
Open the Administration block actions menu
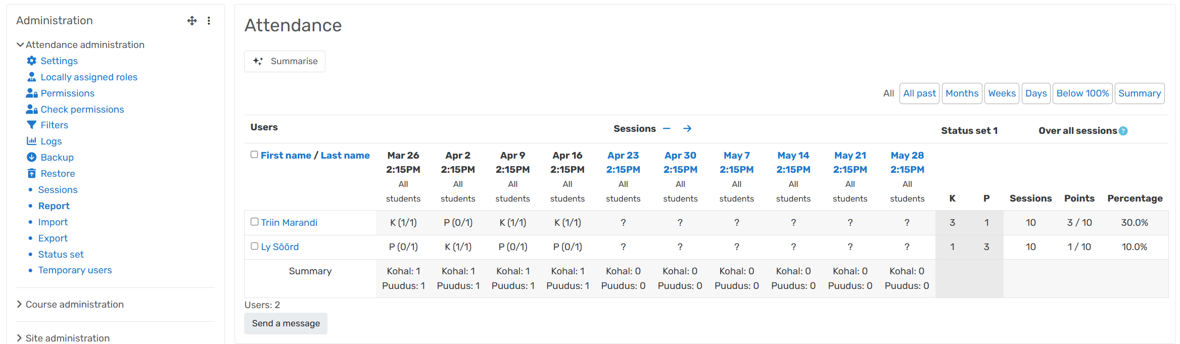coord(209,21)
